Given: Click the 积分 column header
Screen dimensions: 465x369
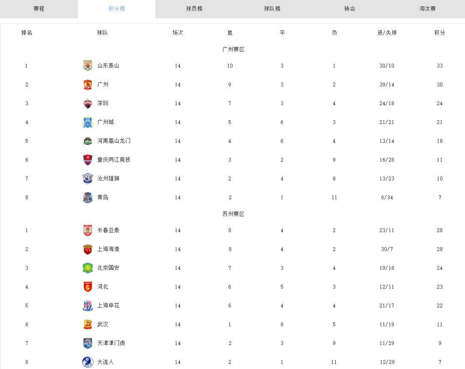Looking at the screenshot, I should (440, 33).
